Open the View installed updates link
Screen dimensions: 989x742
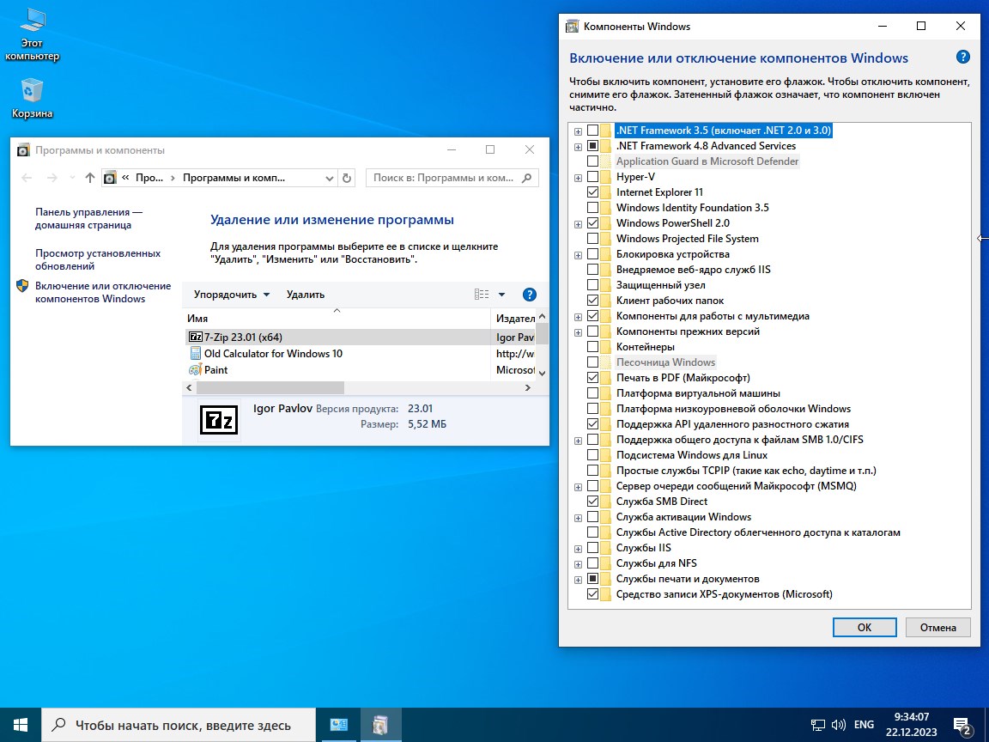tap(97, 259)
